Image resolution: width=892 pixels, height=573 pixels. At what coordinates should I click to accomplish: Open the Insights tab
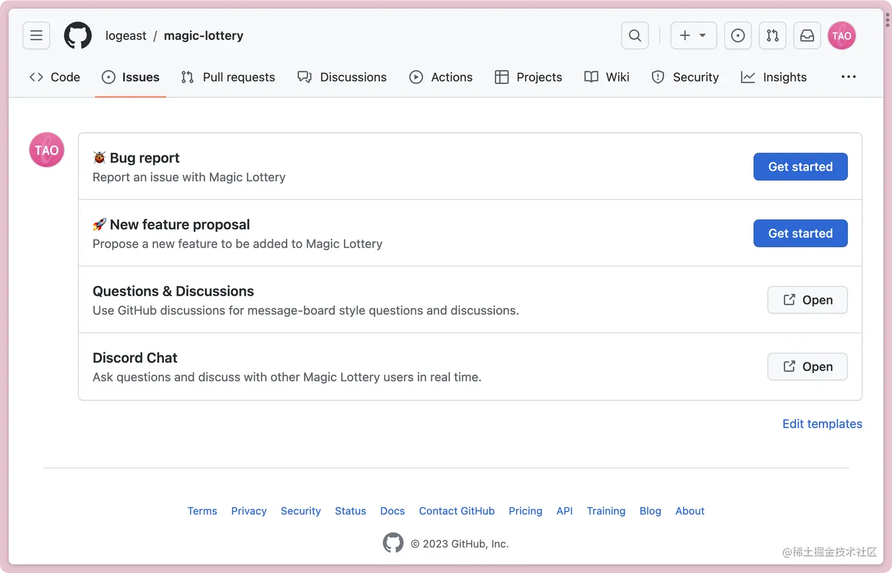[773, 77]
